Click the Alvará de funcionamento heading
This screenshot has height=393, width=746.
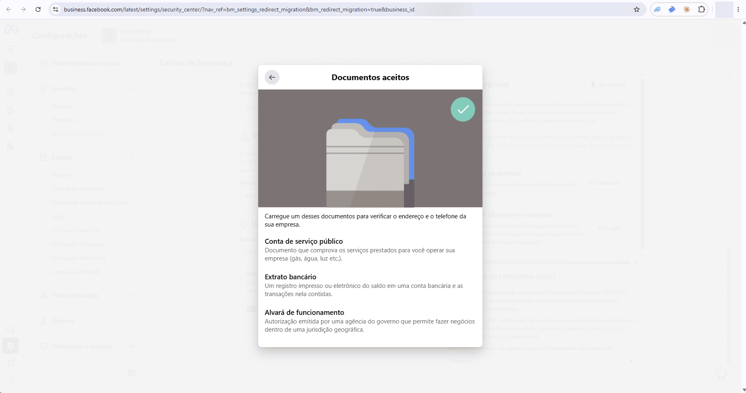[x=304, y=312]
